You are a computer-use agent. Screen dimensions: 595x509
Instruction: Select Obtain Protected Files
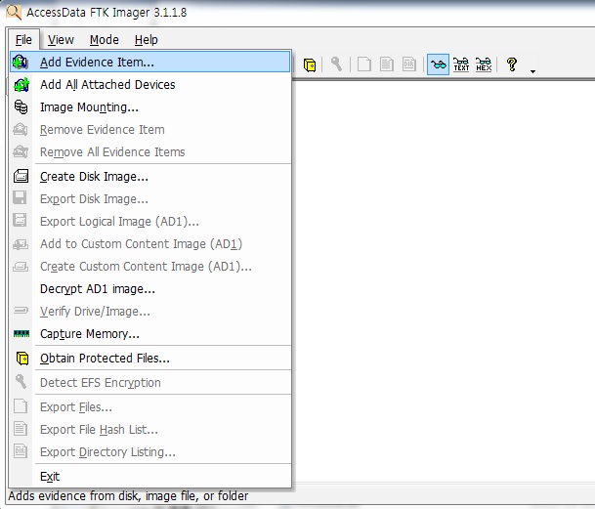[x=149, y=358]
